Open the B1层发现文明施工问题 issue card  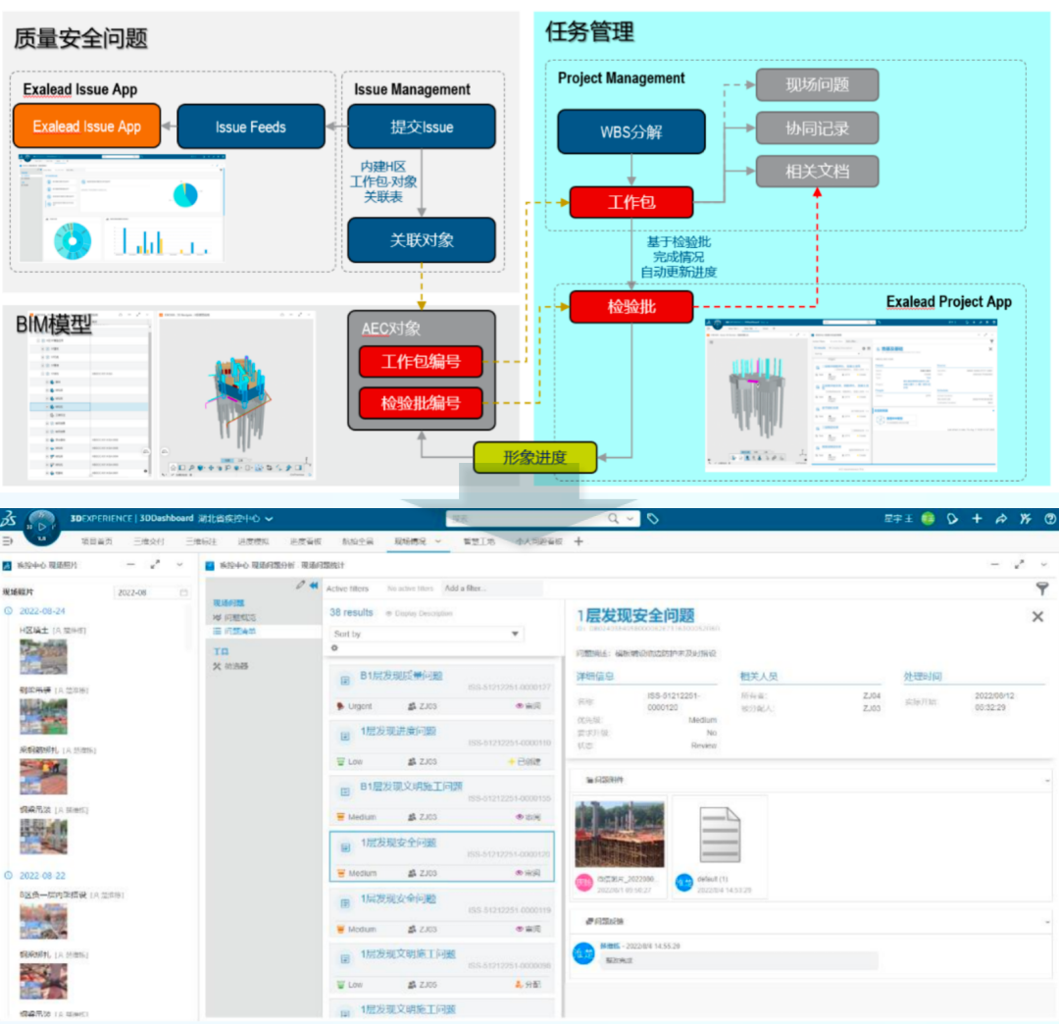pyautogui.click(x=441, y=801)
